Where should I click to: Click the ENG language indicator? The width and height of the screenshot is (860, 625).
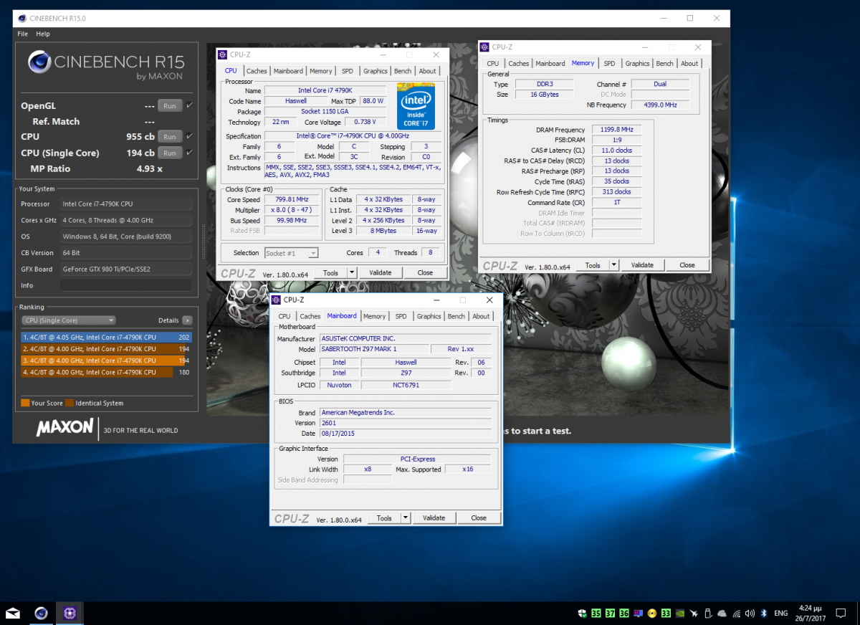(781, 614)
